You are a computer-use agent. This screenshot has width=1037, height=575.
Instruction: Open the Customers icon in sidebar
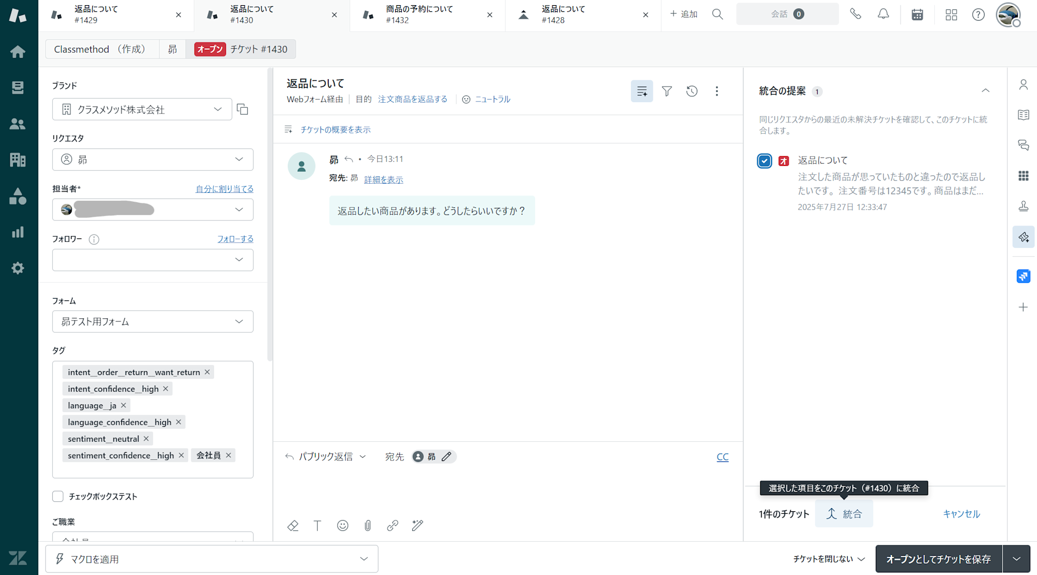pyautogui.click(x=18, y=124)
